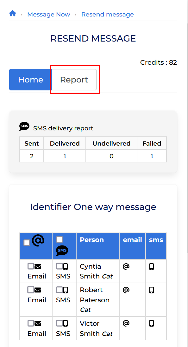This screenshot has width=188, height=347.
Task: Open the Message Now breadcrumb link
Action: 49,14
